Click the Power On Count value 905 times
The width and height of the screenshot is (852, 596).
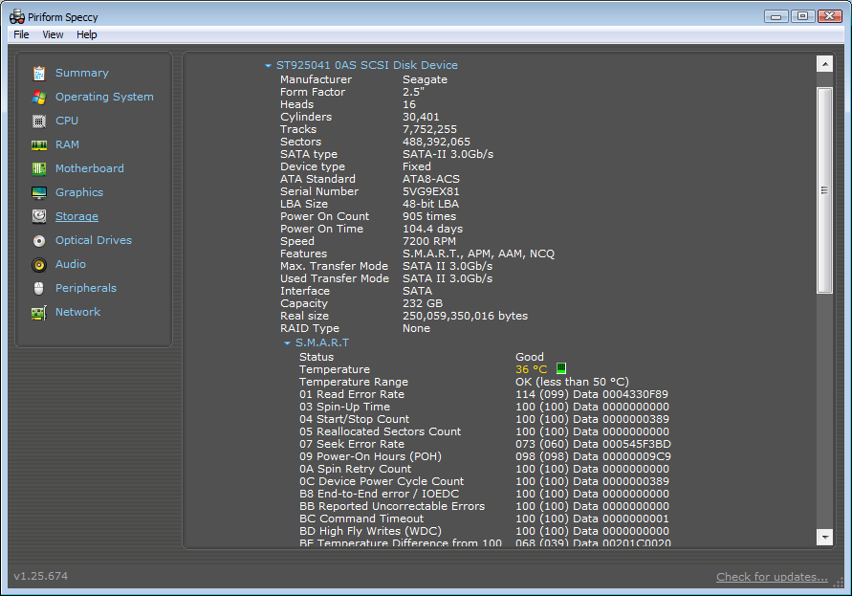click(429, 216)
